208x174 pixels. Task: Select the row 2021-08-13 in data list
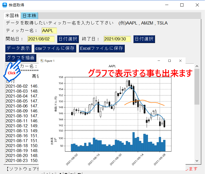click(x=22, y=131)
